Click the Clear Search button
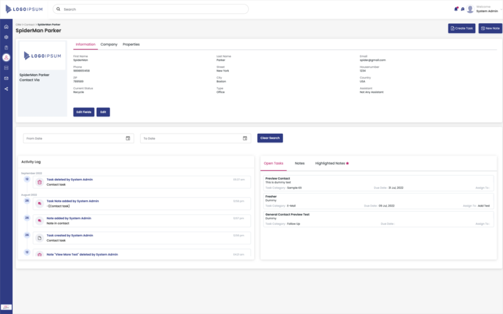The width and height of the screenshot is (503, 314). pos(270,138)
